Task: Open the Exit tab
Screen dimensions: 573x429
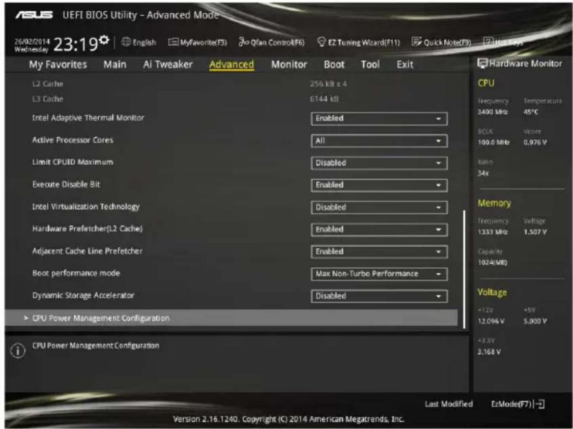Action: coord(405,65)
